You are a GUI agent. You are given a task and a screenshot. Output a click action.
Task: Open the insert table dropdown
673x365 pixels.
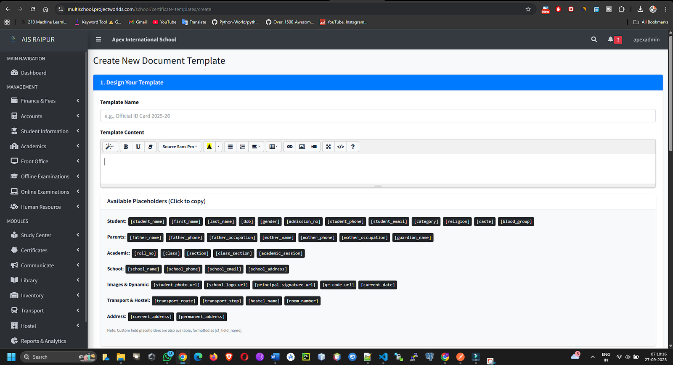click(x=273, y=147)
